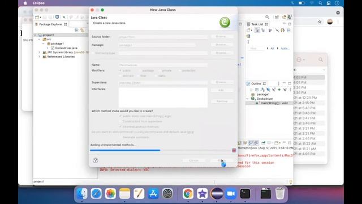Viewport: 362px width, 204px height.
Task: Collapse the Geckodriver class in Outline
Action: [x=248, y=99]
